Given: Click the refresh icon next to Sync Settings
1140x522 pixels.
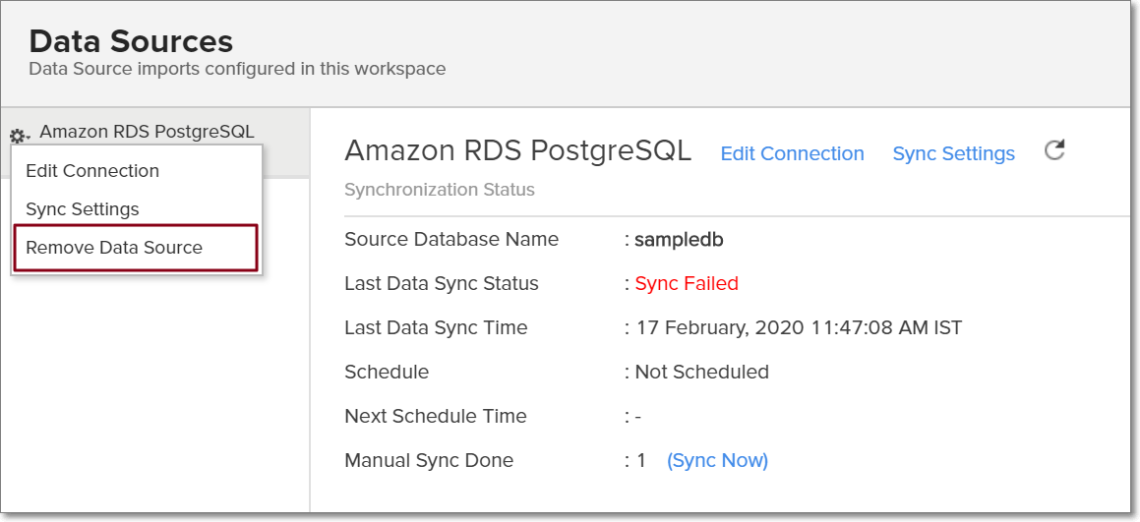Looking at the screenshot, I should tap(1054, 150).
